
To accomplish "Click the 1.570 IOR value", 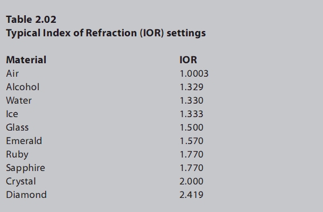I will (192, 141).
